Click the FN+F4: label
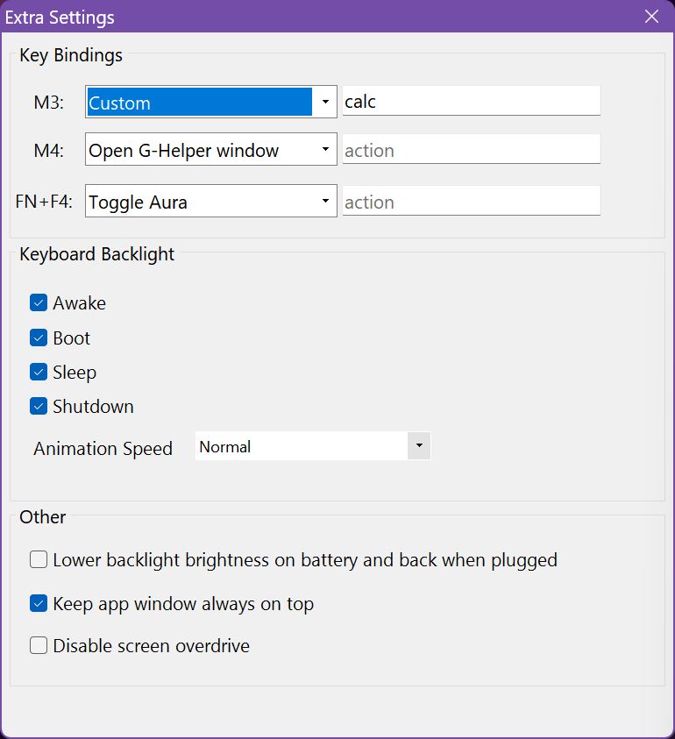The height and width of the screenshot is (739, 675). [44, 202]
